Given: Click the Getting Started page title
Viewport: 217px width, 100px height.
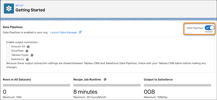Looking at the screenshot, I should [30, 10].
